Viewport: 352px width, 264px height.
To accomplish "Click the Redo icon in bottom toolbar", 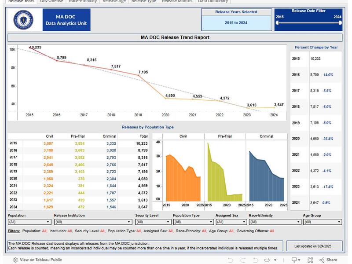I will [x=242, y=260].
